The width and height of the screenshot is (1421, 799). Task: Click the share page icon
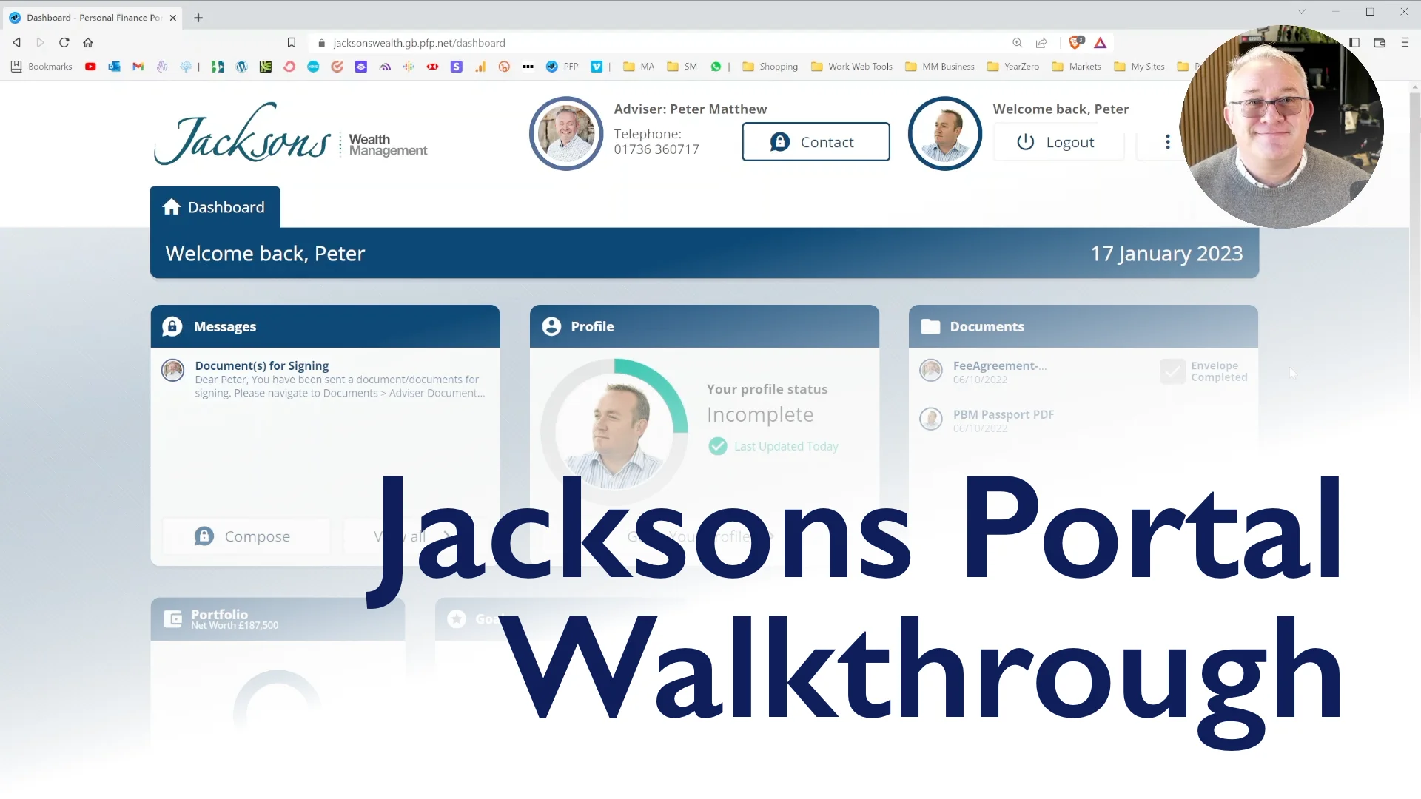coord(1041,43)
